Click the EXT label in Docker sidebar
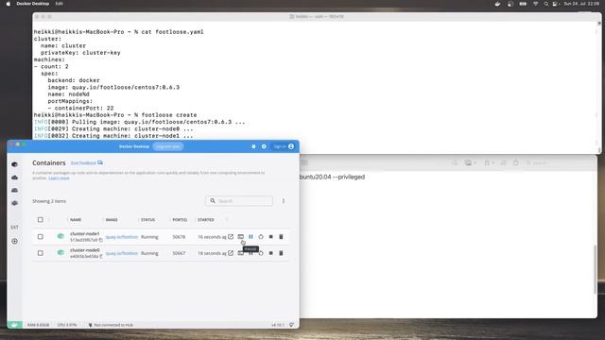 15,228
